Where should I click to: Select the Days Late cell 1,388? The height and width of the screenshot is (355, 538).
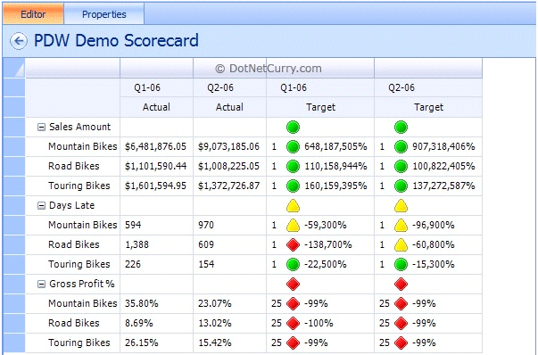[156, 245]
